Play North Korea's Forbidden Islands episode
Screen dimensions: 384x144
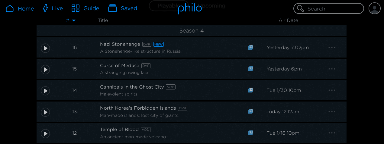(x=45, y=112)
